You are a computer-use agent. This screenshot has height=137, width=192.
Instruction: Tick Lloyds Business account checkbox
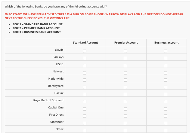(x=166, y=51)
